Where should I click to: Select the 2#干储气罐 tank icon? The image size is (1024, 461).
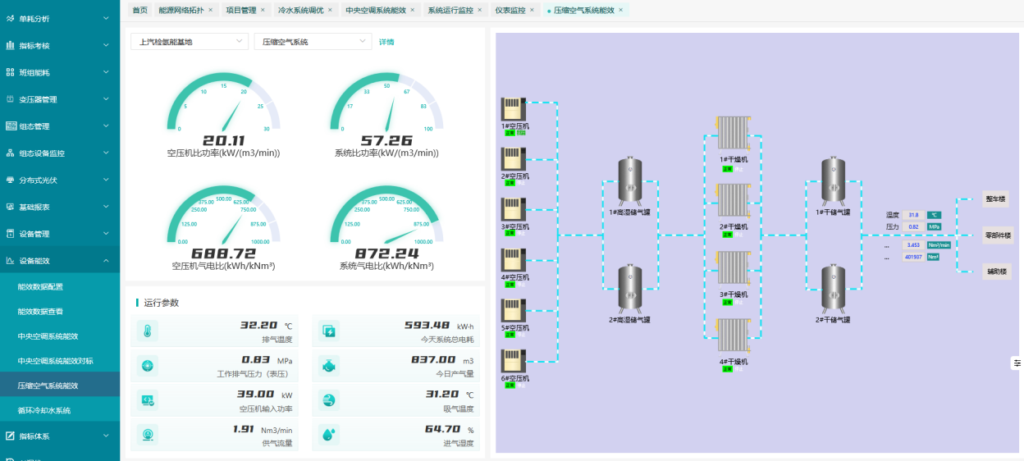(833, 289)
